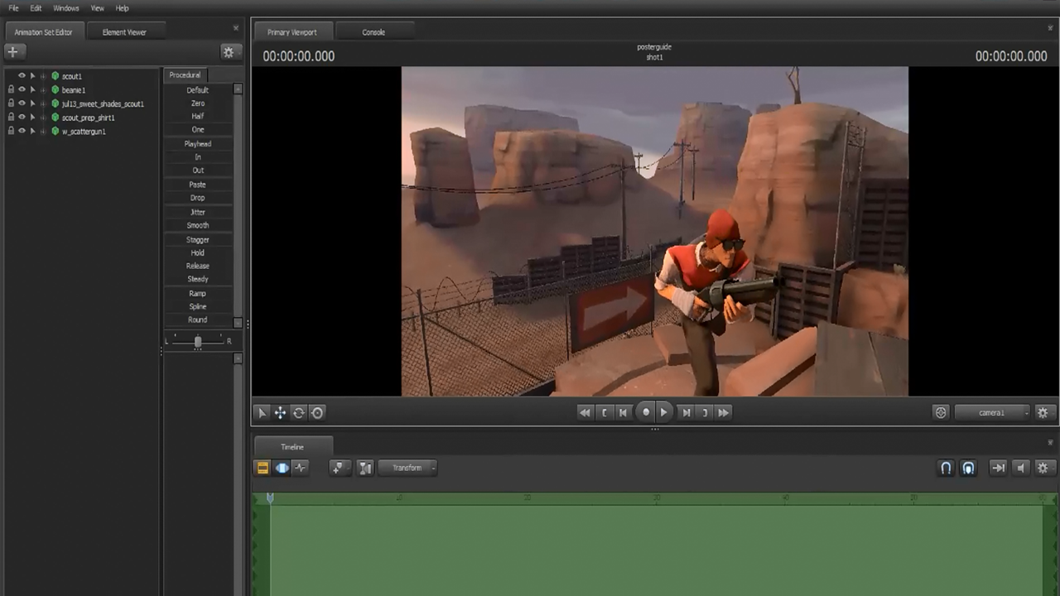Switch to the Console tab

[x=373, y=32]
